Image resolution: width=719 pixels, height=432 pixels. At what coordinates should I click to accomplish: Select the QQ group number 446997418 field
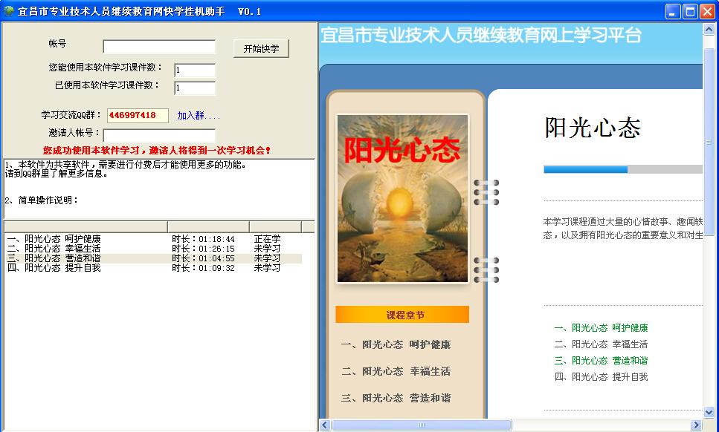pyautogui.click(x=138, y=115)
